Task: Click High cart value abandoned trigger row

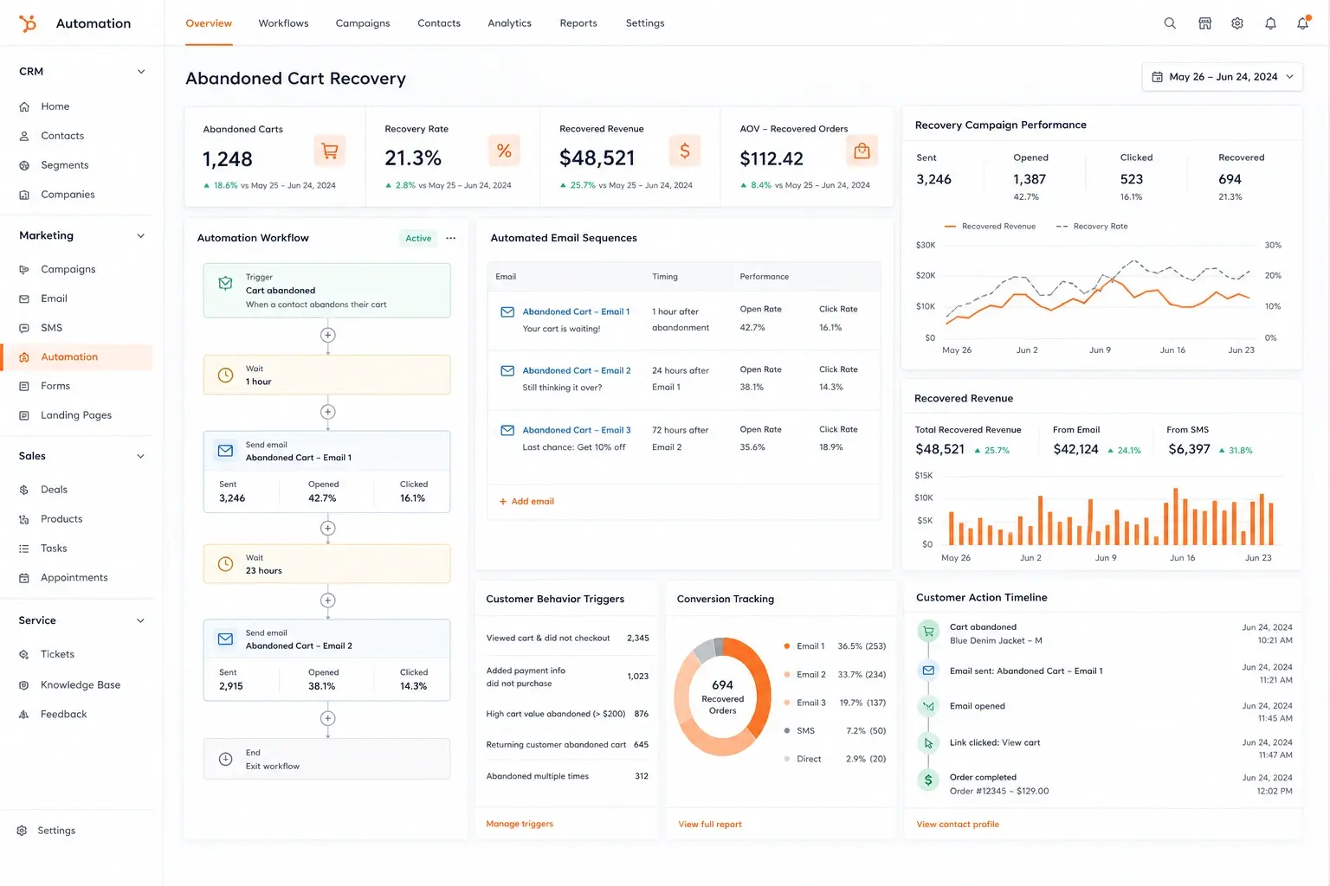Action: [x=567, y=714]
